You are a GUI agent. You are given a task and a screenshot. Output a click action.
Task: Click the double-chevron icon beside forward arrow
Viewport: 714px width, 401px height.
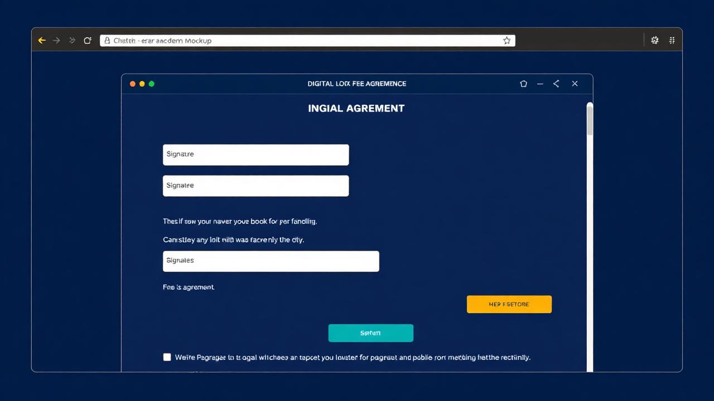click(x=72, y=41)
